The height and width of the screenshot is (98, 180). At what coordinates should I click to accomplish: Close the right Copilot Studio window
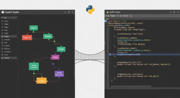[x=178, y=12]
